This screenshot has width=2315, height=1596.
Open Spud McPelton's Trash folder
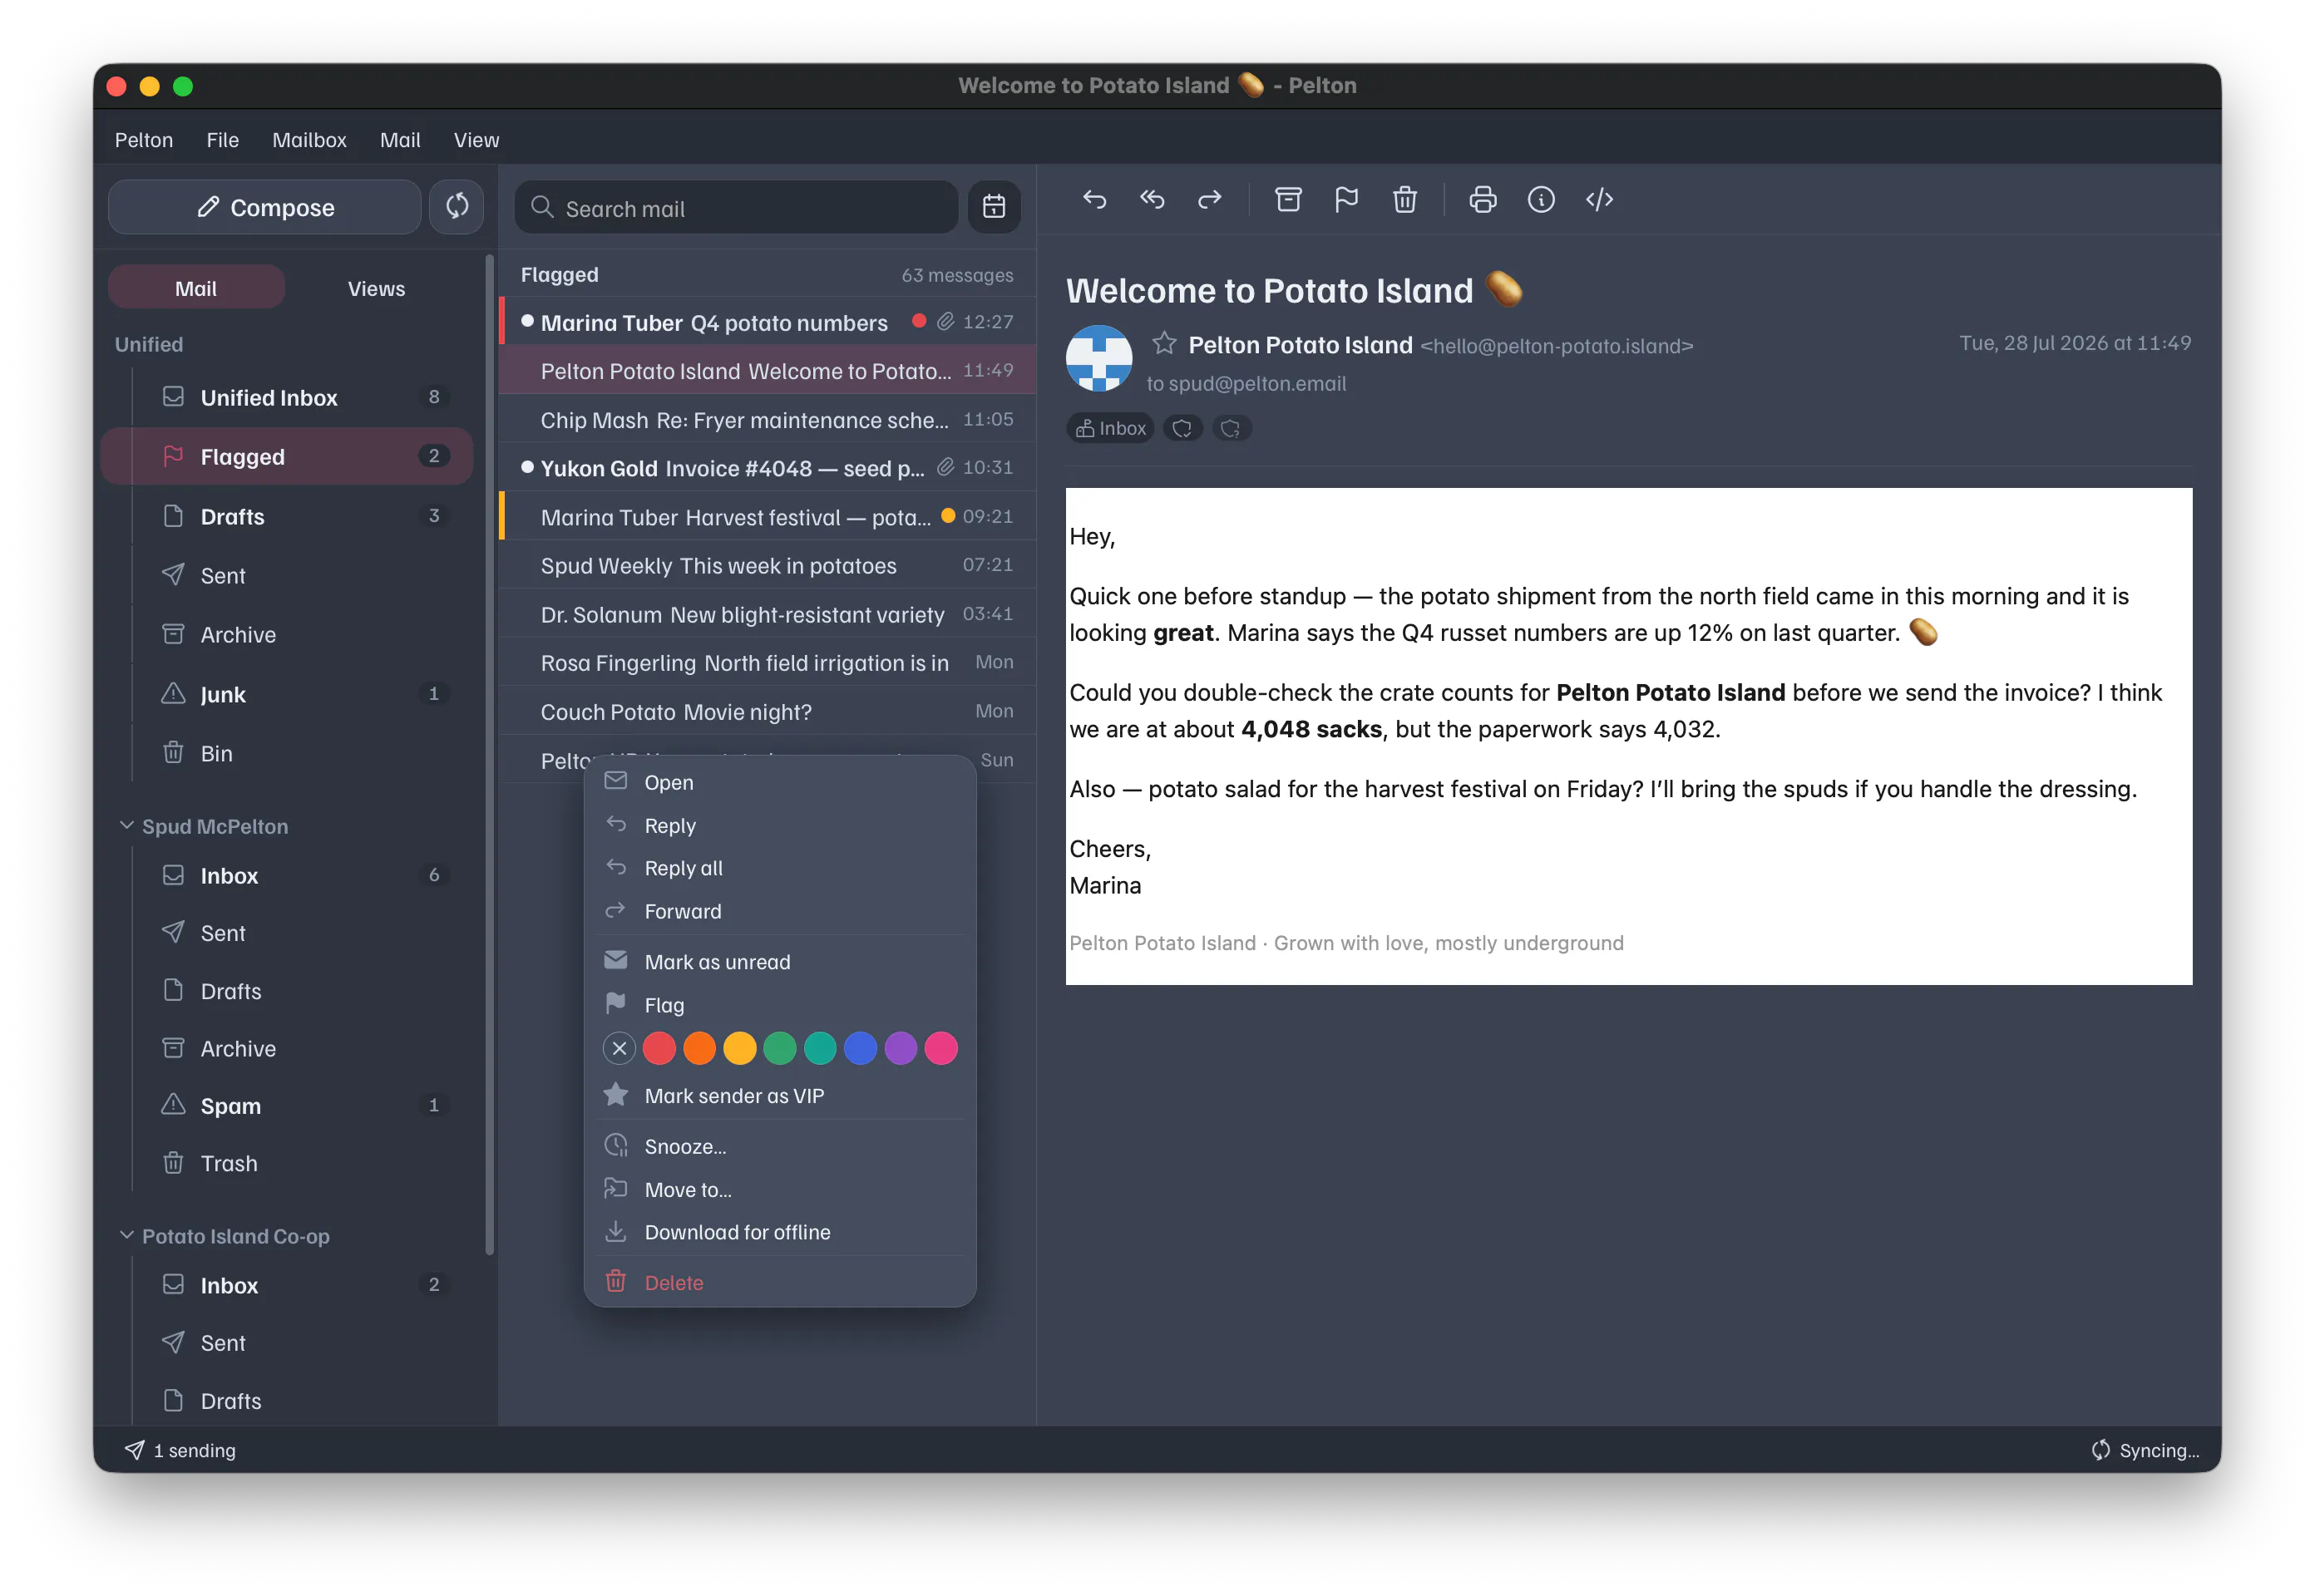(288, 1163)
